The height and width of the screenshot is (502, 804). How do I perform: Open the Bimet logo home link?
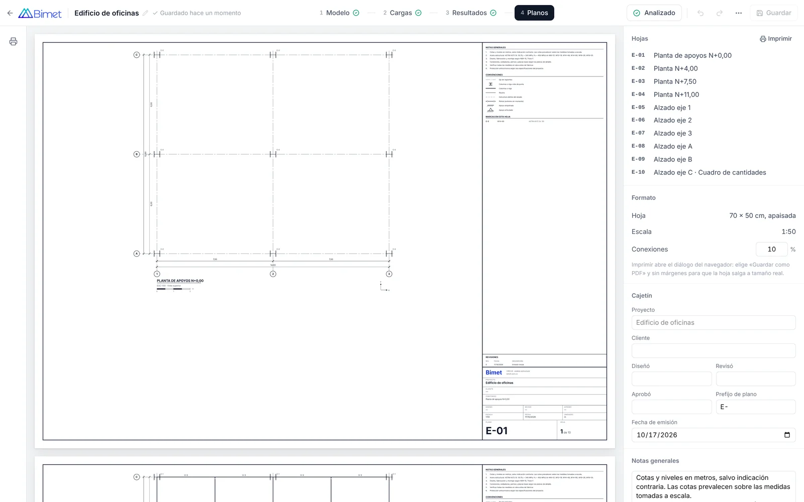click(40, 13)
